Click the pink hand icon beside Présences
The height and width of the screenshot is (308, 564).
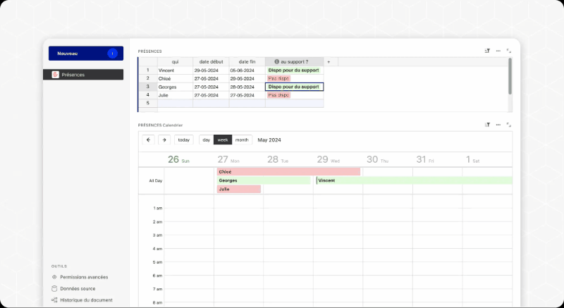(x=55, y=75)
